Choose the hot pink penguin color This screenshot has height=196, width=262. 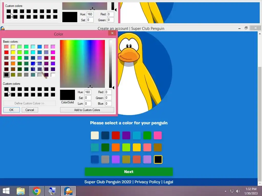[x=158, y=135]
